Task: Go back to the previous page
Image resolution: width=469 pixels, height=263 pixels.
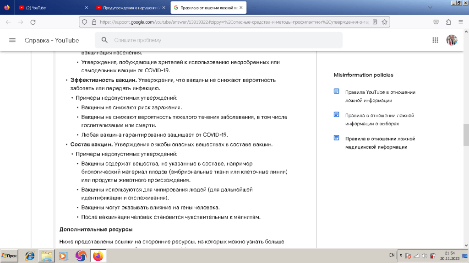Action: [x=8, y=22]
